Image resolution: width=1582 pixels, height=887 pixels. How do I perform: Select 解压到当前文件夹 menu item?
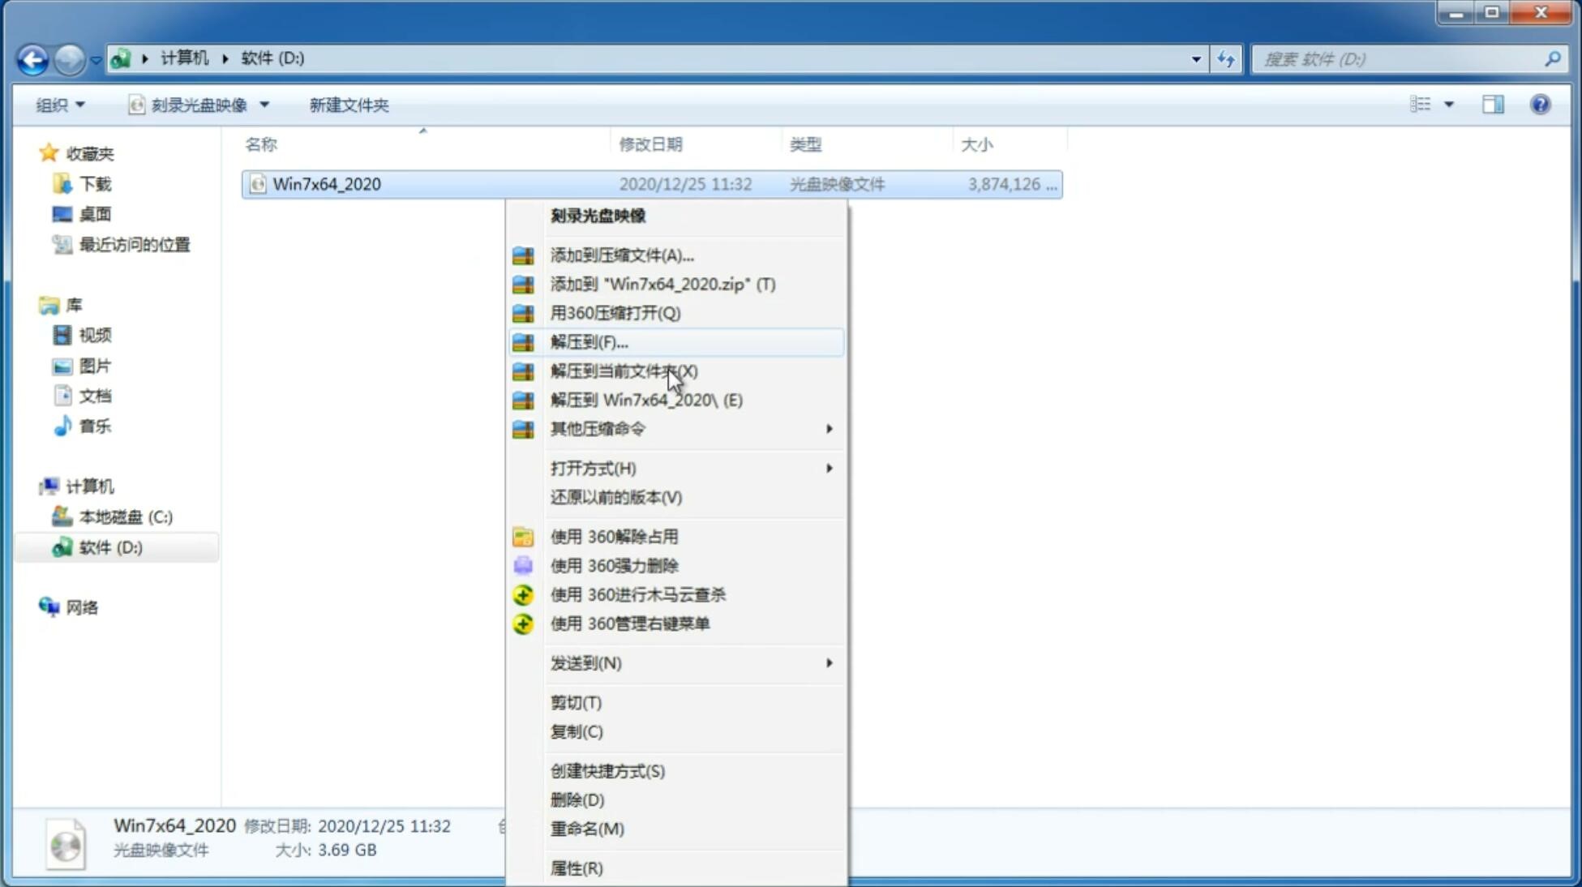[x=624, y=371]
